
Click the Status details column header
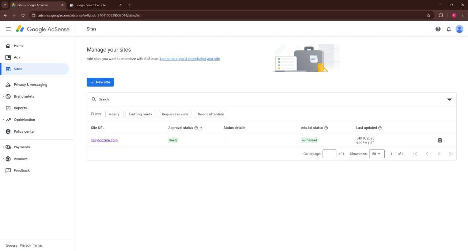coord(234,128)
